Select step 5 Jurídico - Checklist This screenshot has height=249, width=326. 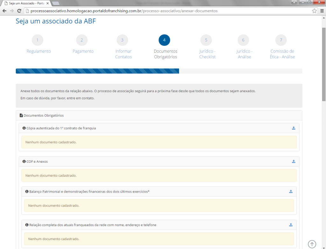(206, 40)
